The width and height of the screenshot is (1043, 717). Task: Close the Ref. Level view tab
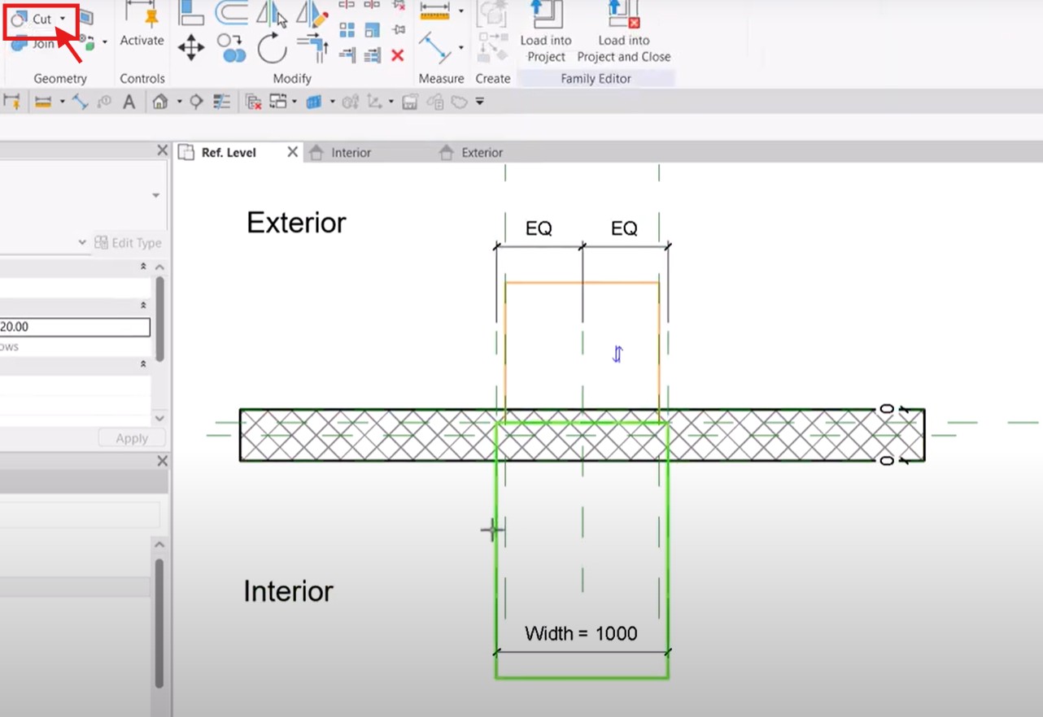(x=292, y=152)
